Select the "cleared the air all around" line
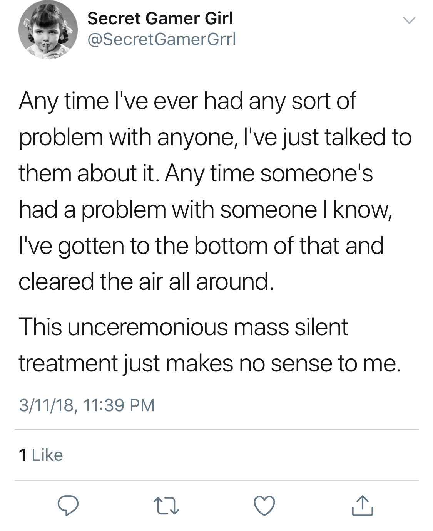This screenshot has height=531, width=433. [x=146, y=282]
